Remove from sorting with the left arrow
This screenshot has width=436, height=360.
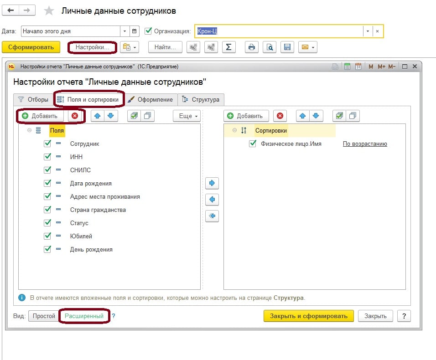tap(212, 200)
